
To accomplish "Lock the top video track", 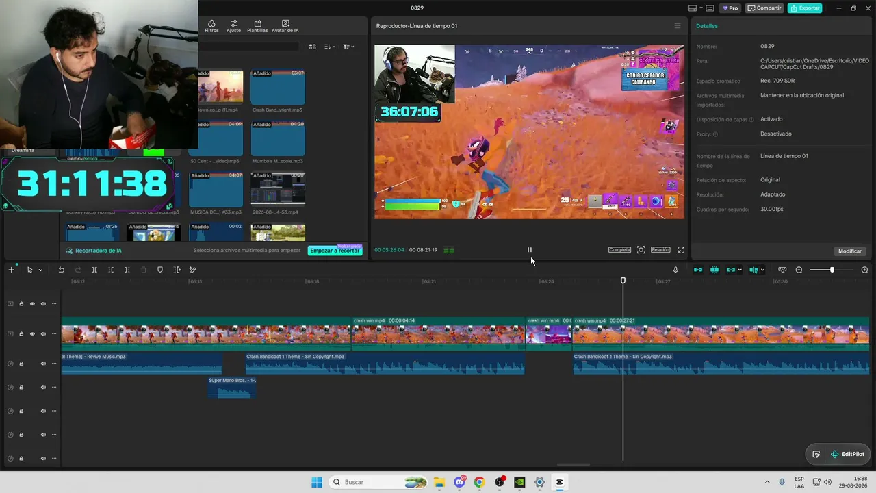I will tap(21, 304).
